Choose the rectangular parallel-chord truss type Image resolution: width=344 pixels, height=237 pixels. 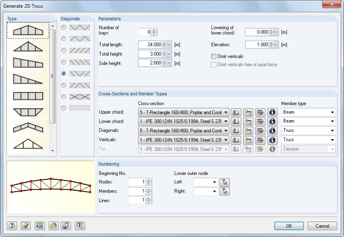[x=28, y=96]
